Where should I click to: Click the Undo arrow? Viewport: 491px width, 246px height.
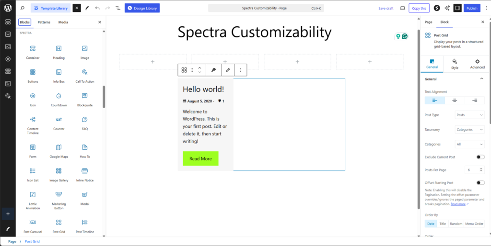pyautogui.click(x=97, y=8)
